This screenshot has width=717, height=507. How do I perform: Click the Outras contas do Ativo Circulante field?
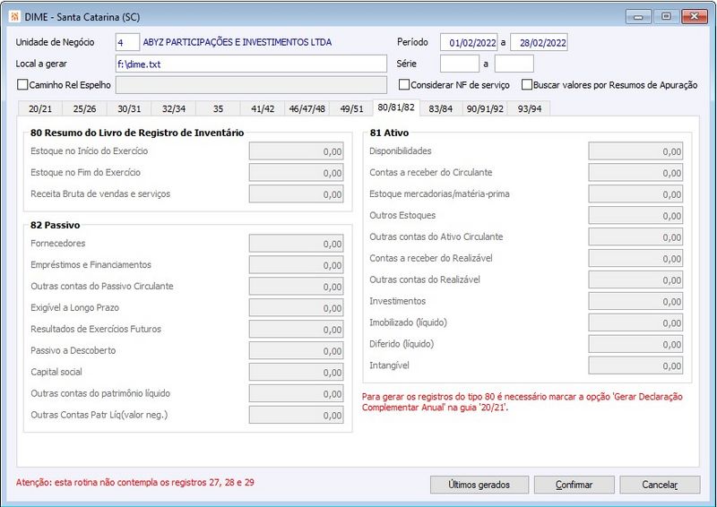tap(635, 237)
